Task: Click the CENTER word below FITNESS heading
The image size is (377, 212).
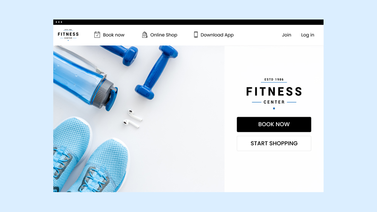Action: [x=274, y=102]
